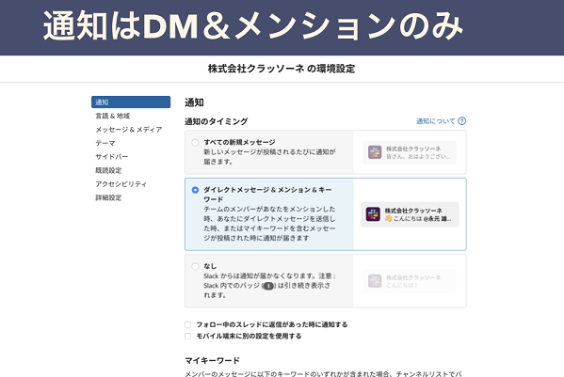Open the 通知について help link
This screenshot has width=564, height=377.
tap(435, 121)
